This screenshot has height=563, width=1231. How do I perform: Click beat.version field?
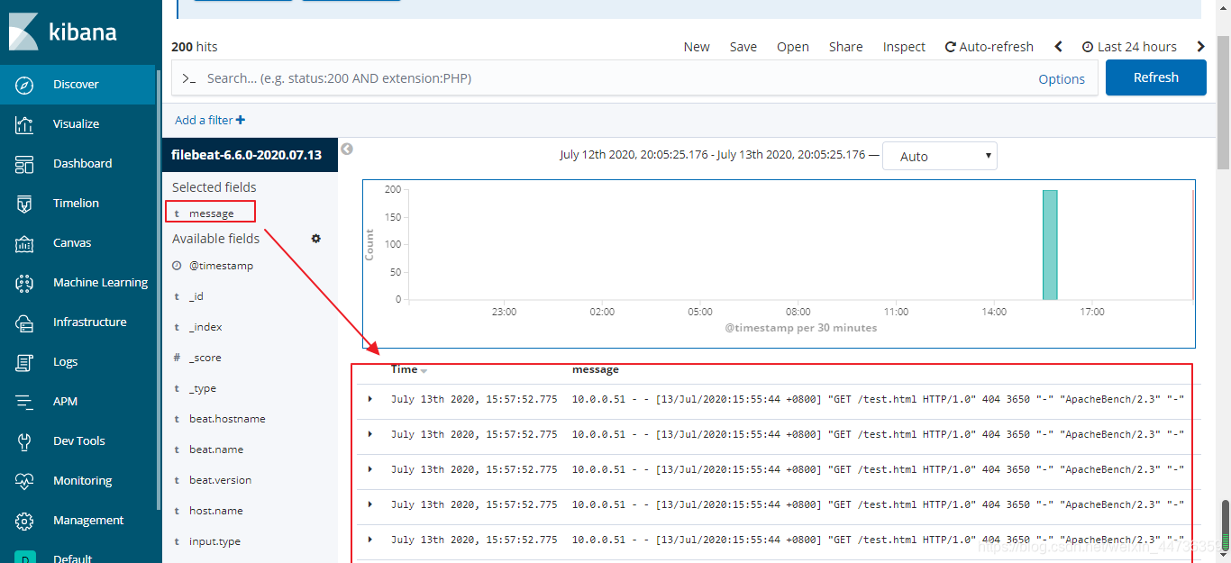[221, 480]
